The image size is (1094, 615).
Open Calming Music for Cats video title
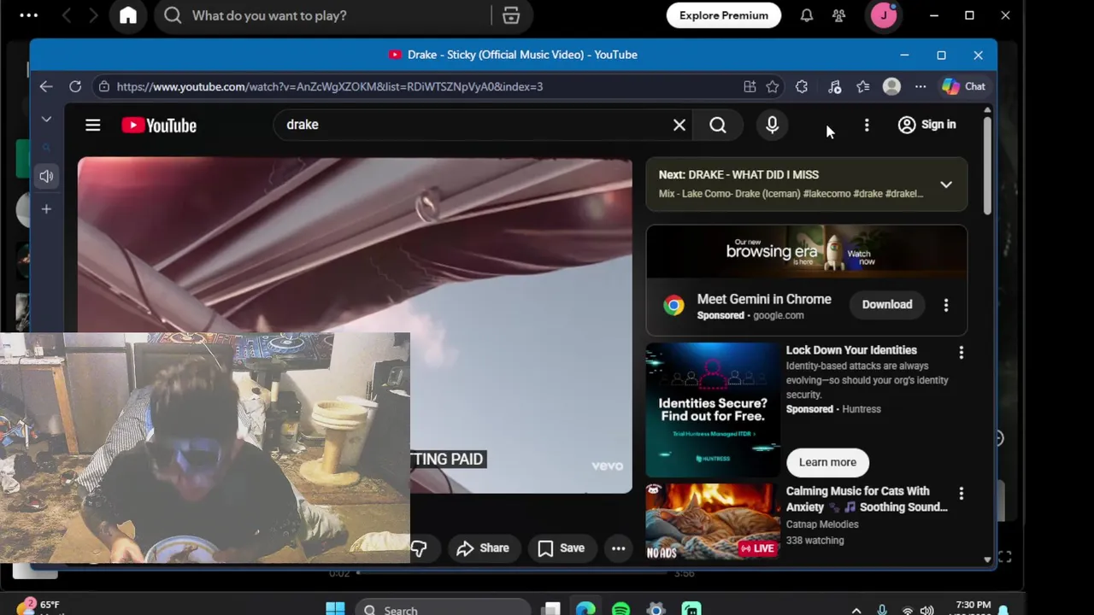pyautogui.click(x=867, y=499)
